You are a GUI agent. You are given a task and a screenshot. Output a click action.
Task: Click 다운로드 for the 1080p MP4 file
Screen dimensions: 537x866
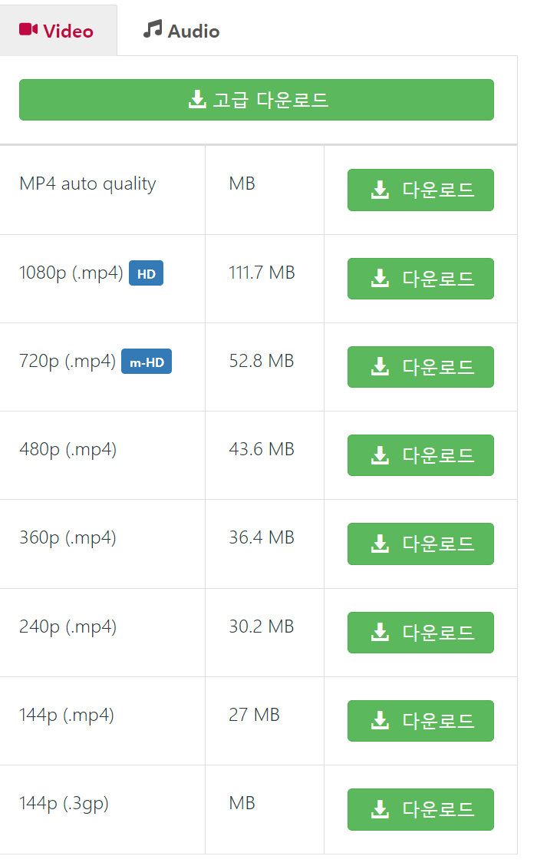[x=420, y=278]
